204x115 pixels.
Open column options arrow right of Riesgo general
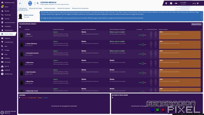201,30
